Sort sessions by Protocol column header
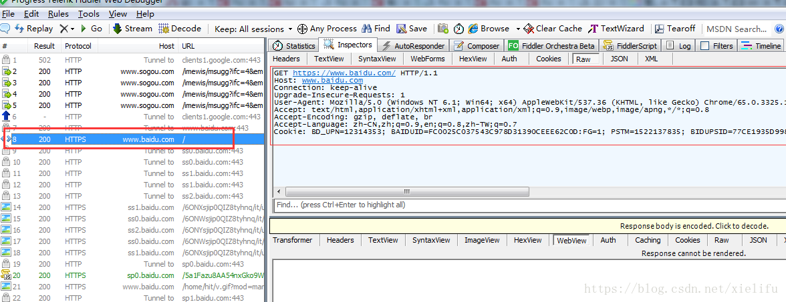 [78, 46]
